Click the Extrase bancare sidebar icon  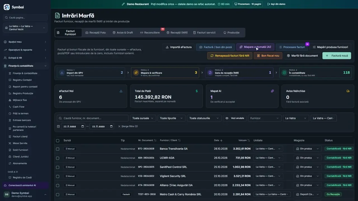(10, 120)
